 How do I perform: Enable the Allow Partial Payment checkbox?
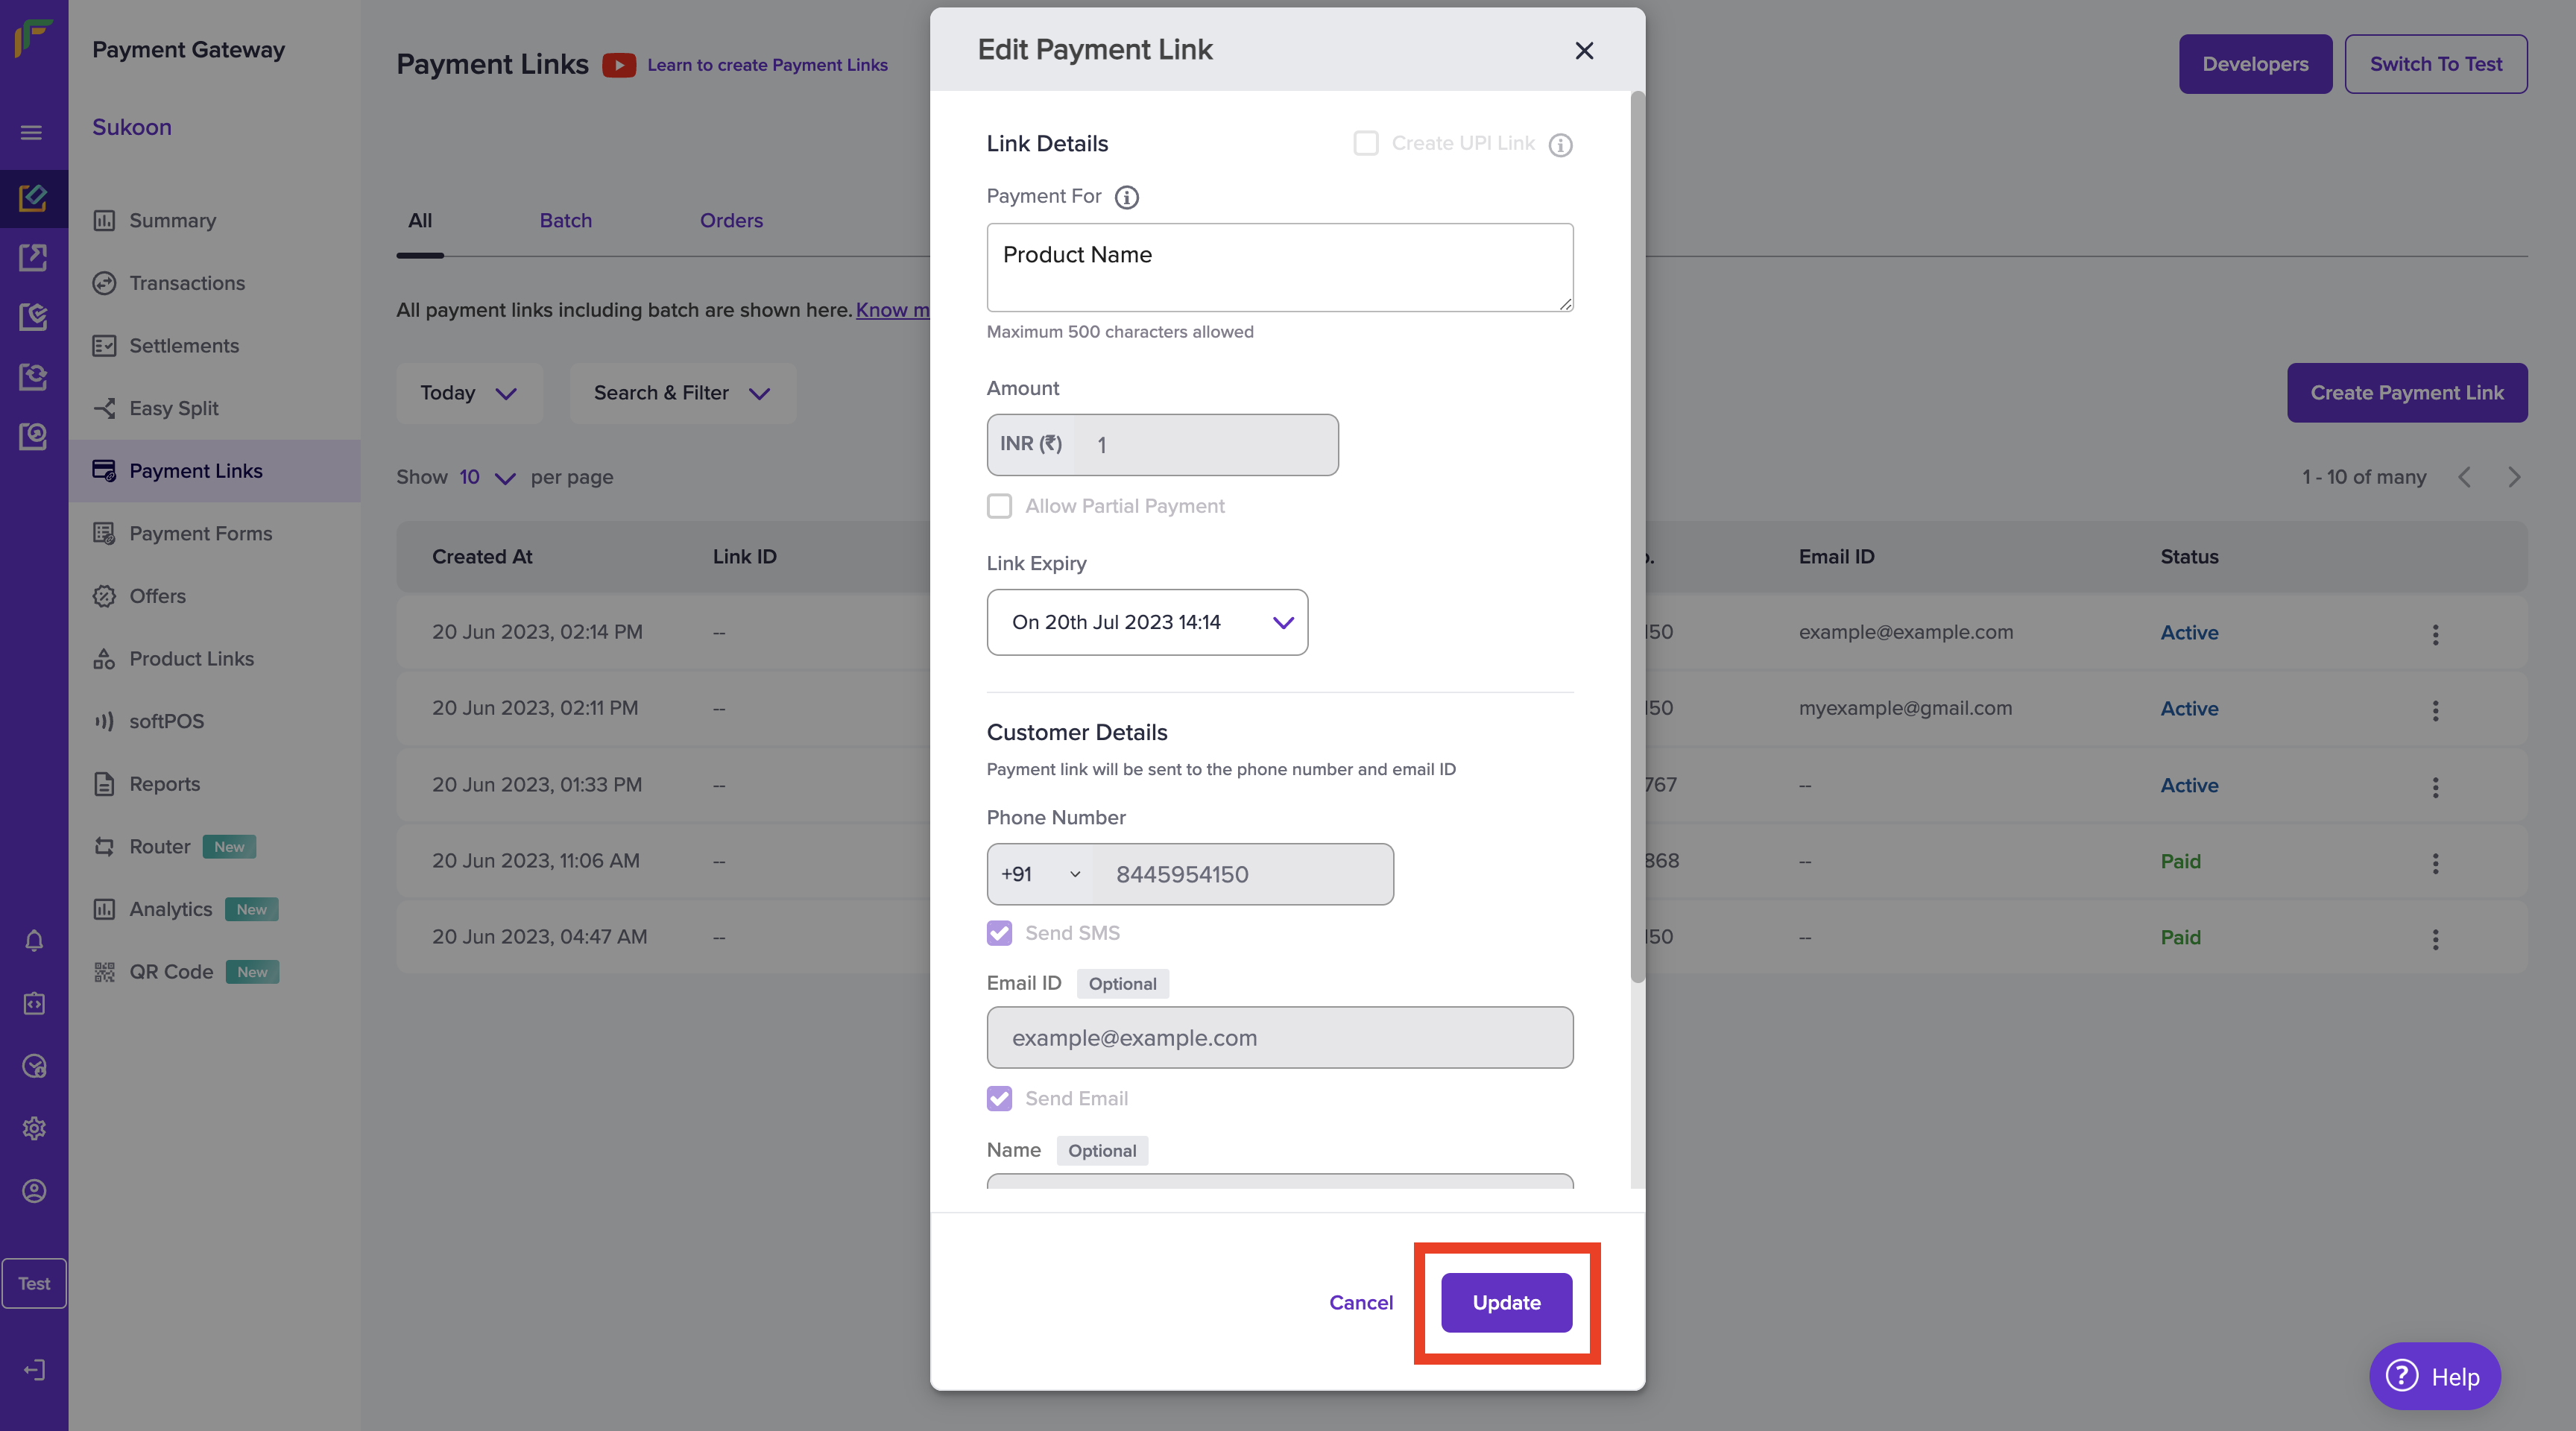click(999, 506)
